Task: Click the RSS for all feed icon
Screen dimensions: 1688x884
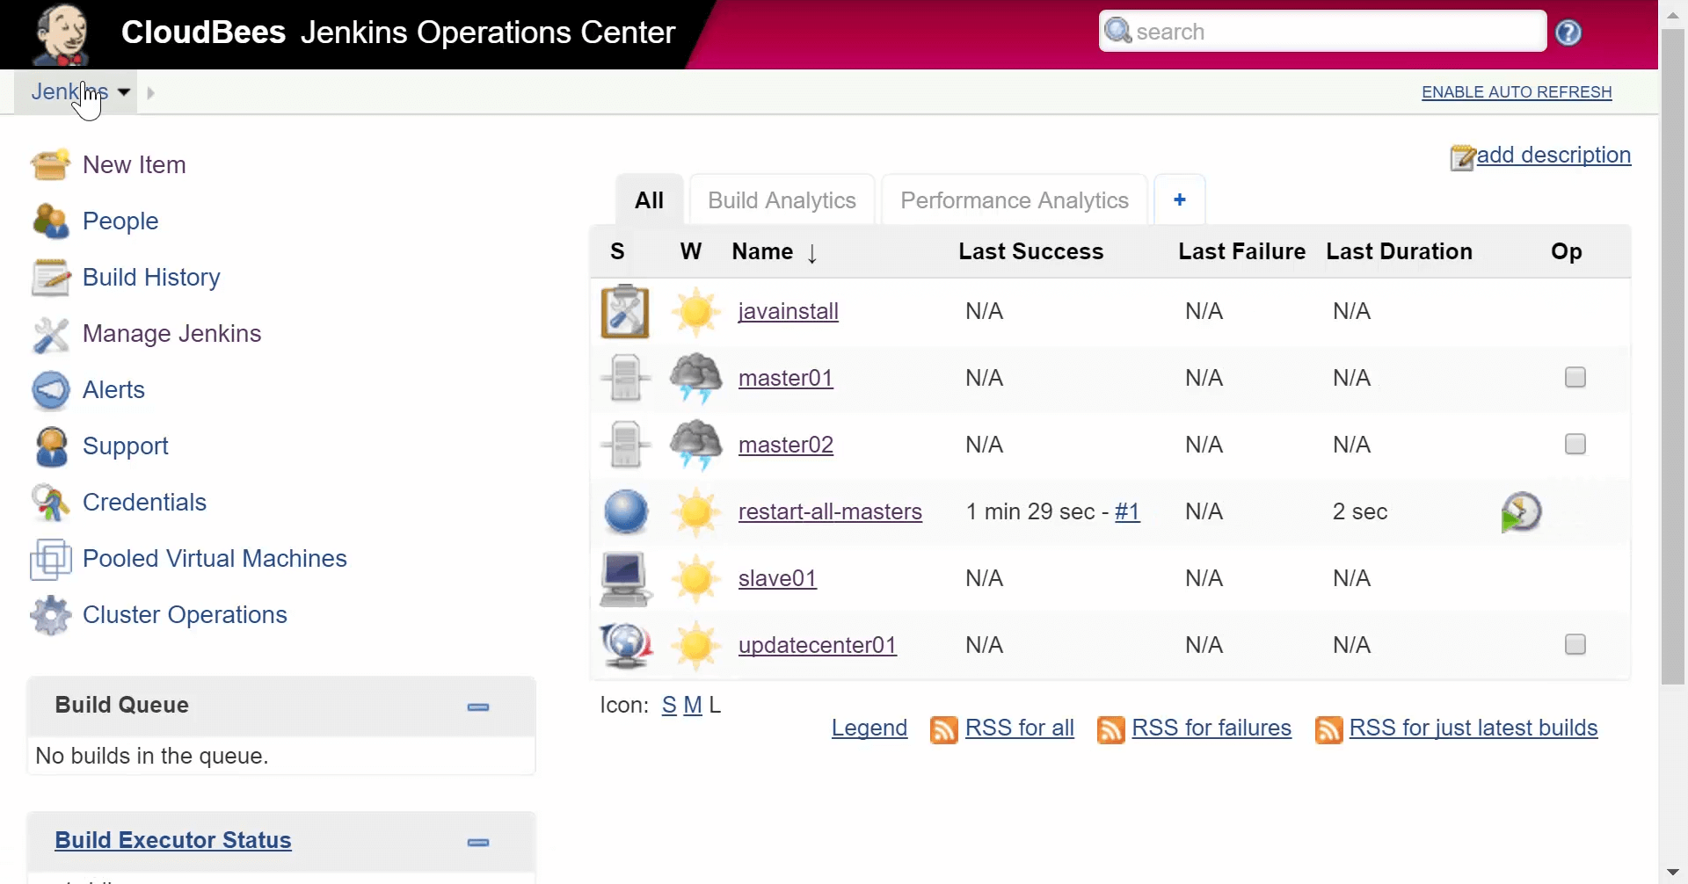Action: click(943, 729)
